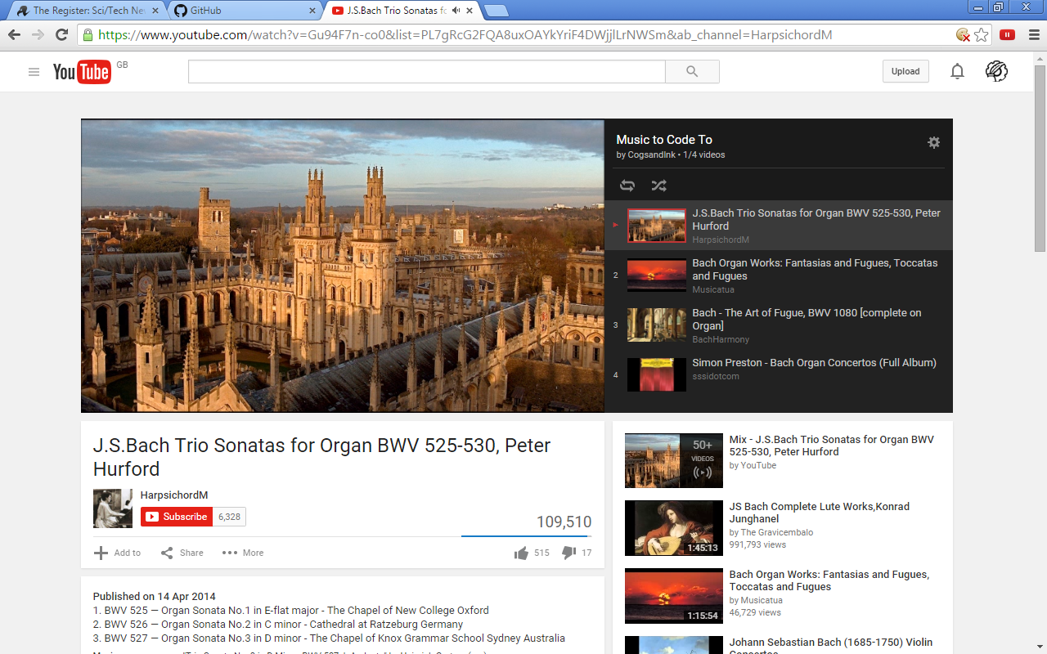Click the red extension icon in toolbar
1047x654 pixels.
coord(1008,35)
